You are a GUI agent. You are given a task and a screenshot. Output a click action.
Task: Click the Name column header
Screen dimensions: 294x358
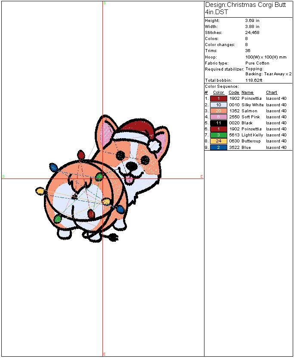pos(247,93)
